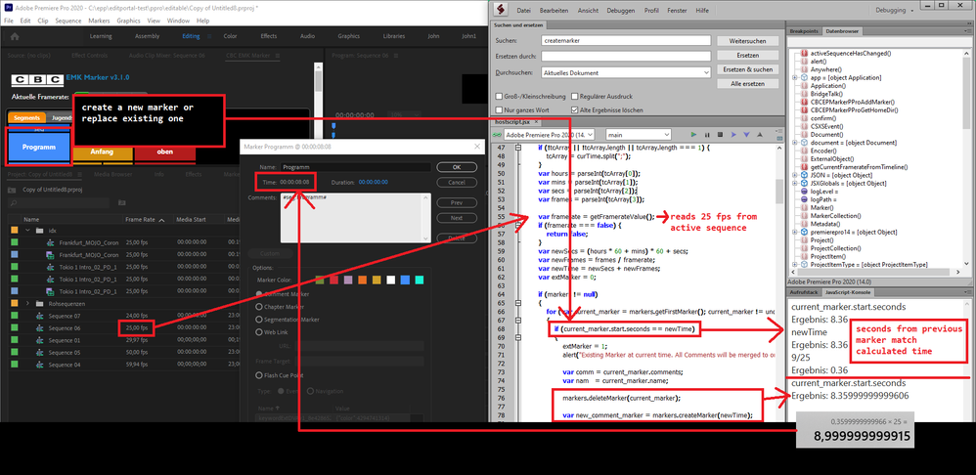This screenshot has width=976, height=475.
Task: Collapse the idx bin
Action: pyautogui.click(x=28, y=231)
